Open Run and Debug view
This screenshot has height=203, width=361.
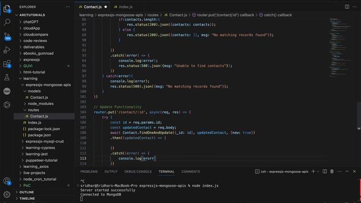(x=7, y=50)
